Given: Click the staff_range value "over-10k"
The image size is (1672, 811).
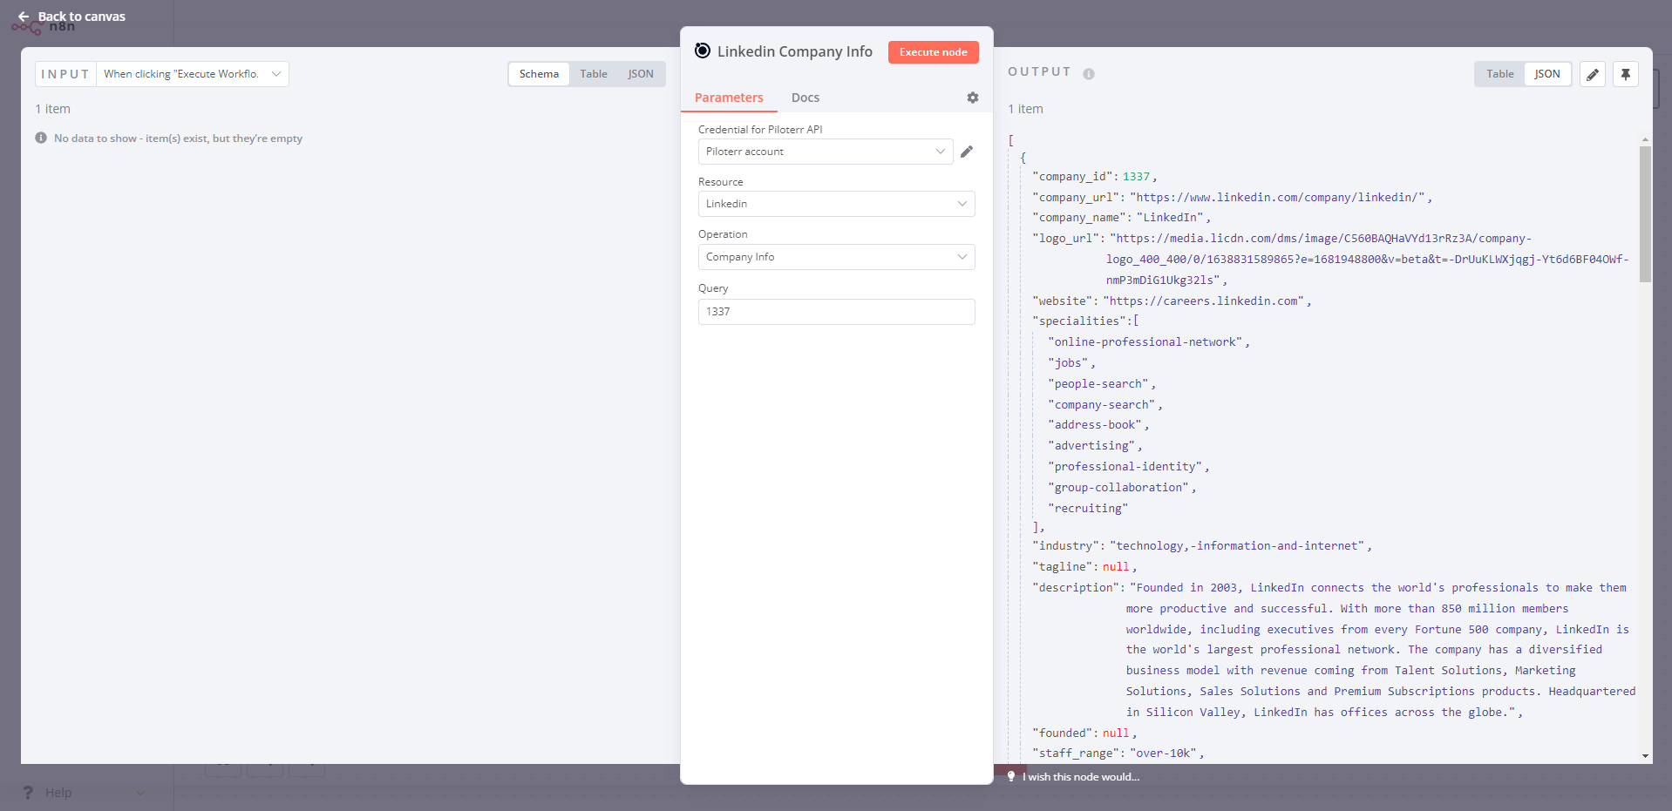Looking at the screenshot, I should 1163,754.
